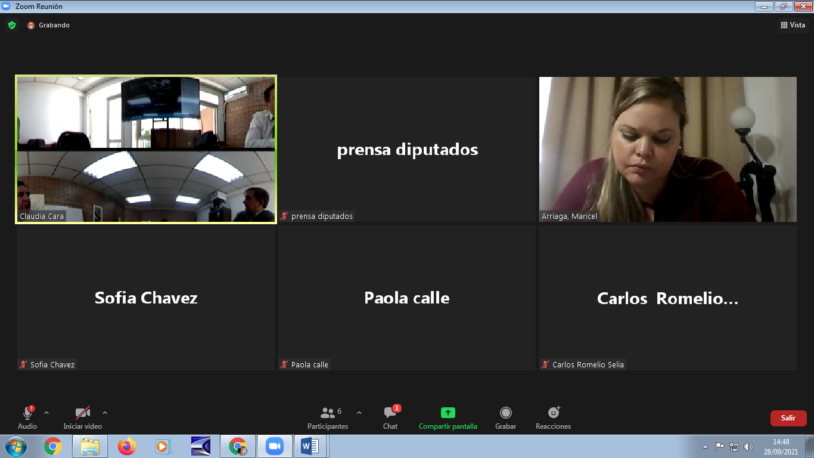Open first Google Chrome taskbar icon
Image resolution: width=814 pixels, height=458 pixels.
(53, 446)
